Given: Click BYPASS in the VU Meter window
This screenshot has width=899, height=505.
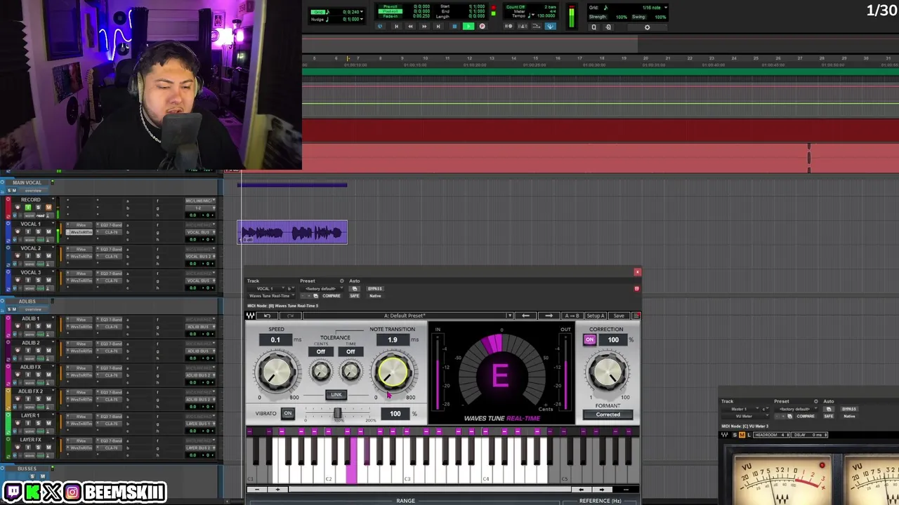Looking at the screenshot, I should pos(849,409).
